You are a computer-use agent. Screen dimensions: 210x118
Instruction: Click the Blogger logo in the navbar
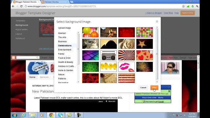(13, 58)
